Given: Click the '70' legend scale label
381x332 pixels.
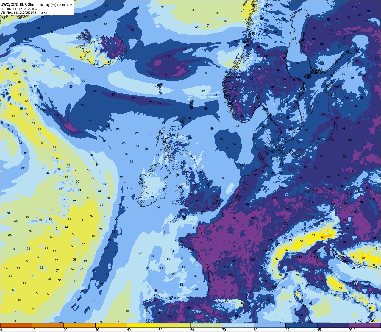Looking at the screenshot, I should tap(224, 330).
